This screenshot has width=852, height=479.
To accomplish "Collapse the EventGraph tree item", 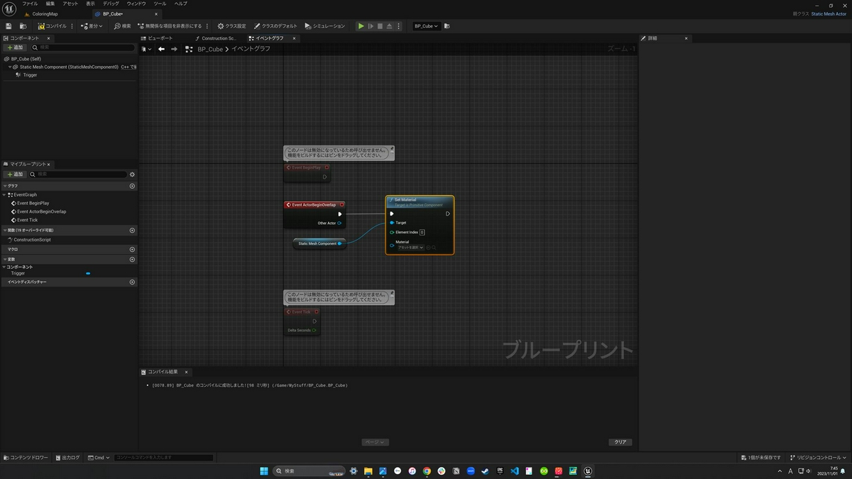I will 4,194.
